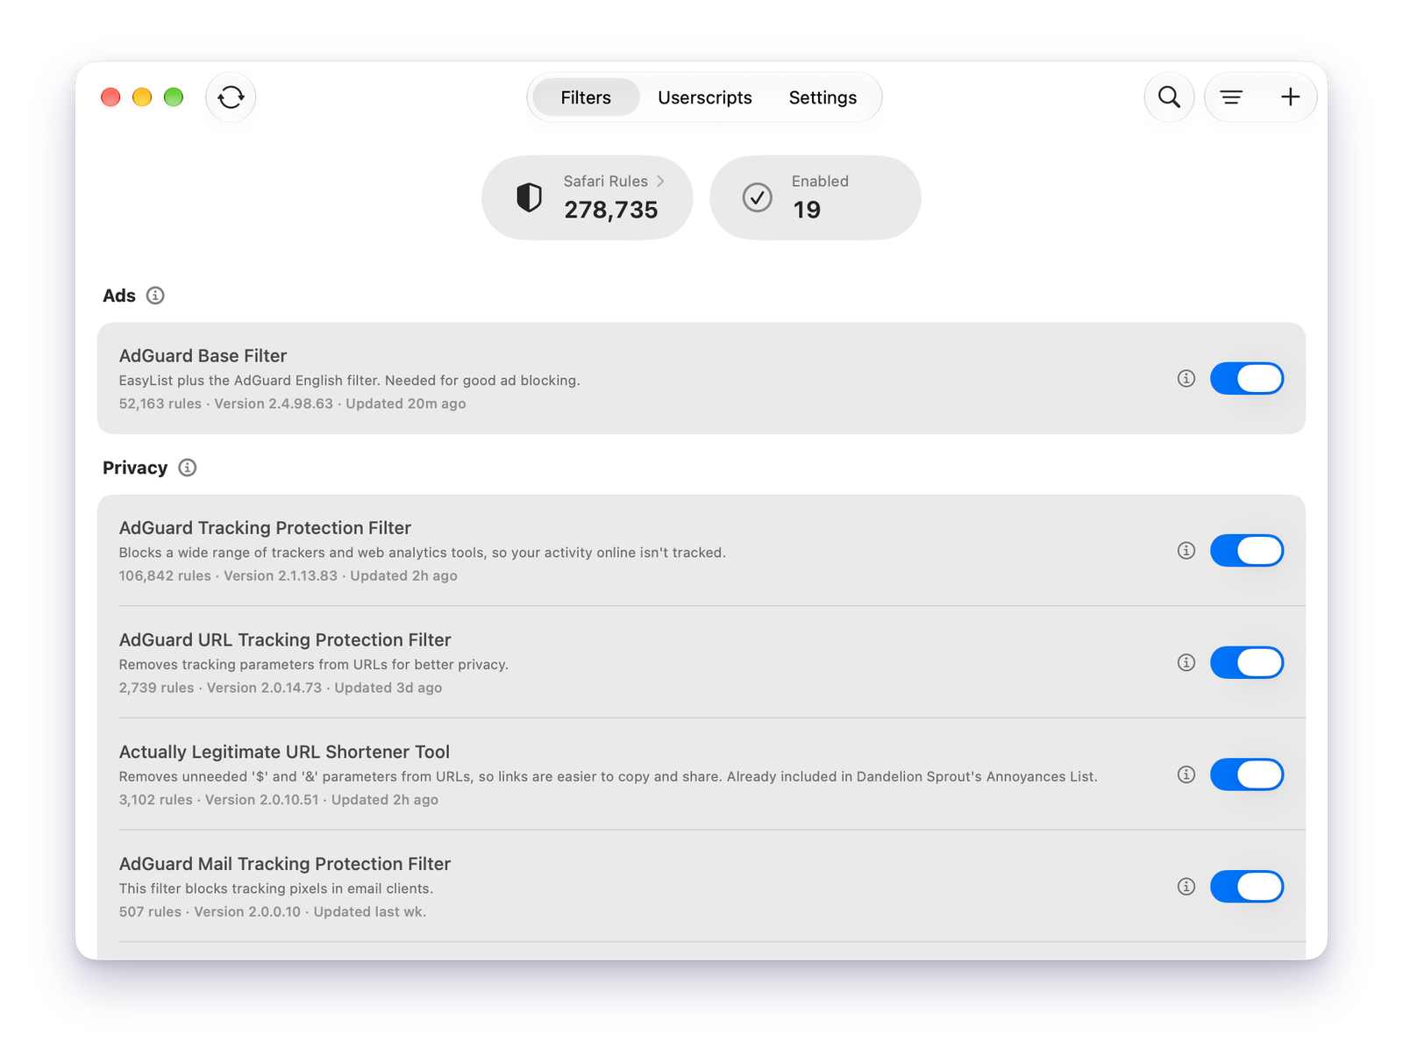The height and width of the screenshot is (1049, 1403).
Task: Click the AdGuard Base Filter title
Action: (203, 355)
